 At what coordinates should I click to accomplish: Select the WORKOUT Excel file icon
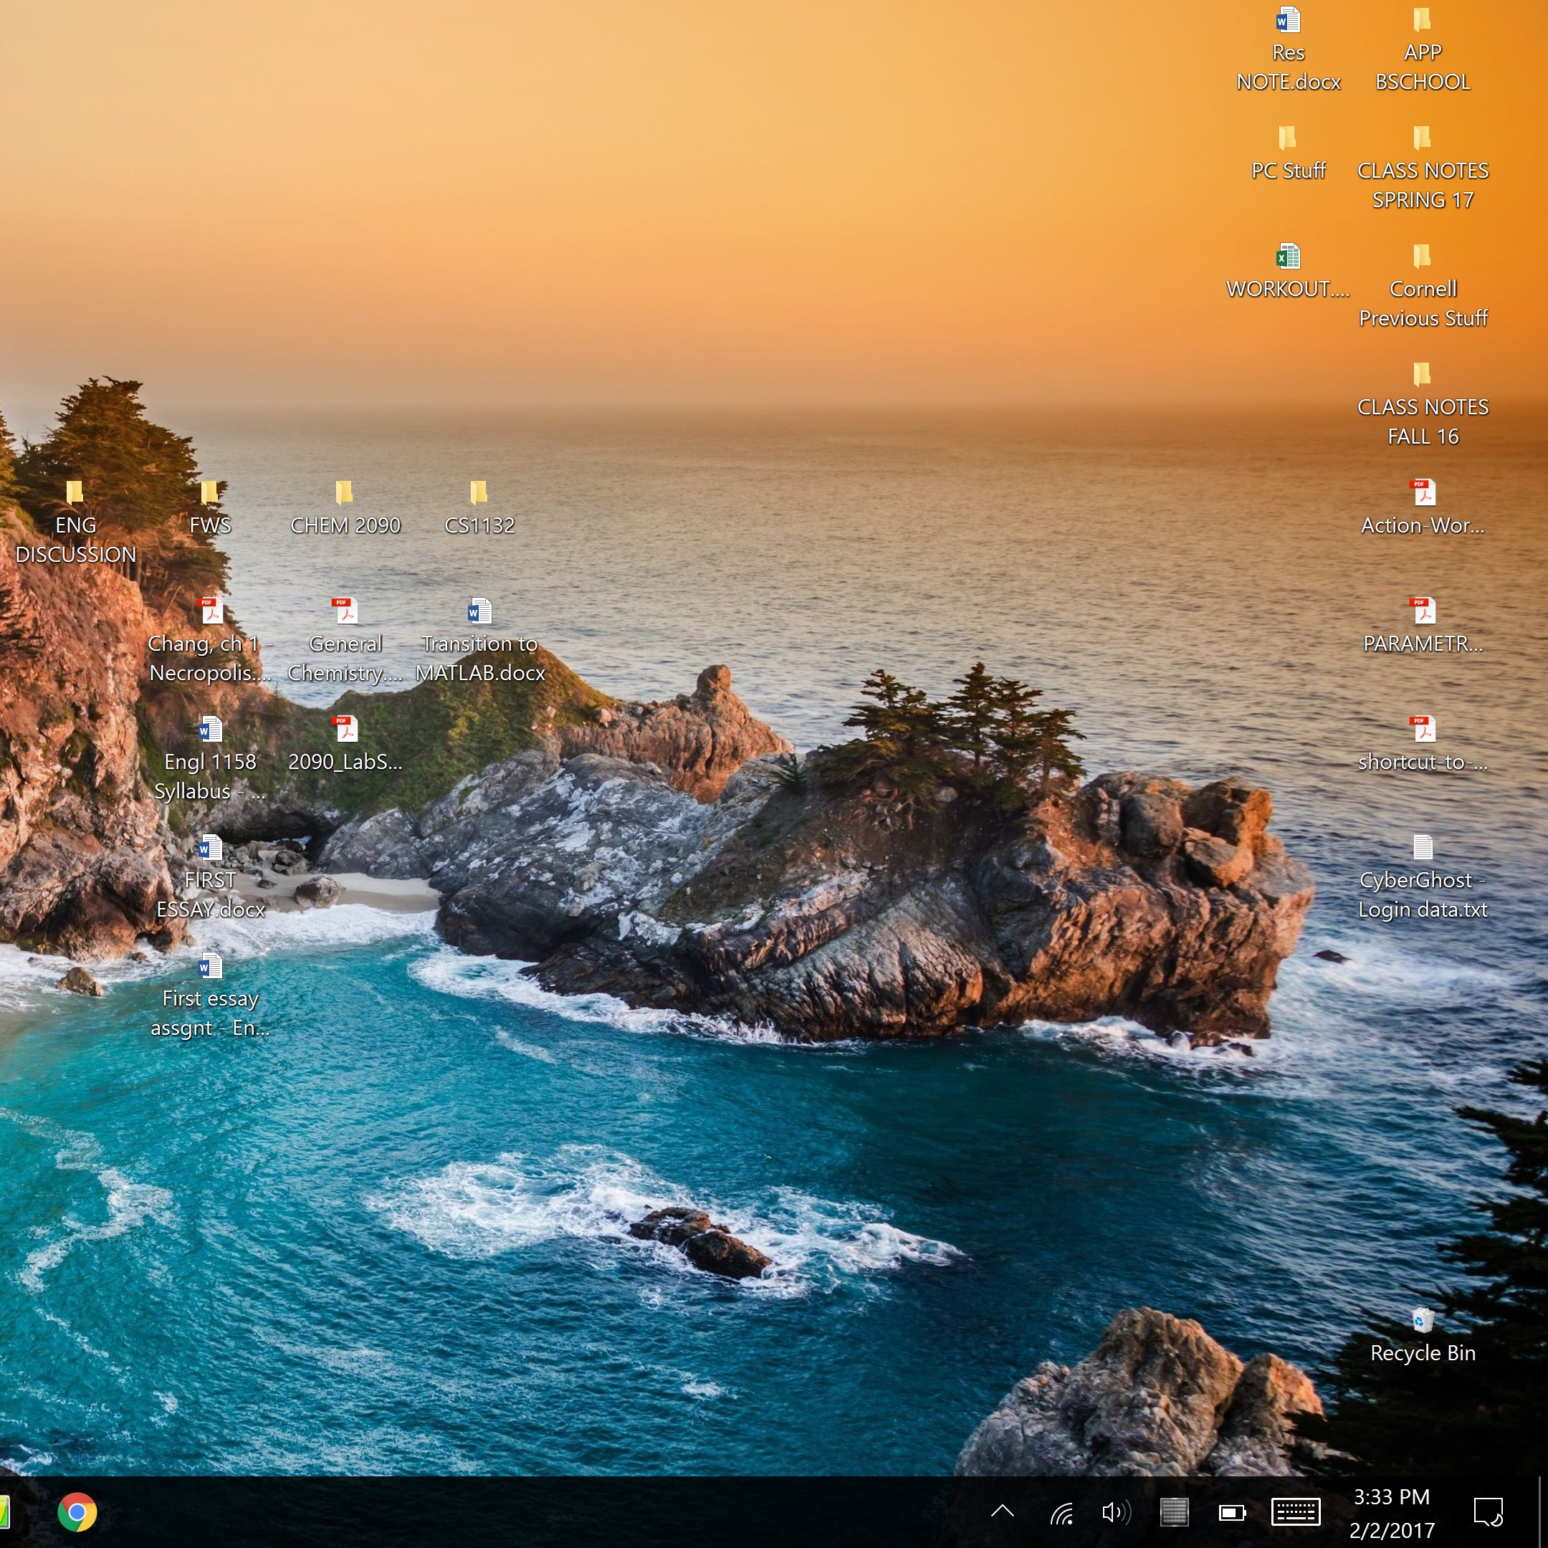[1288, 257]
